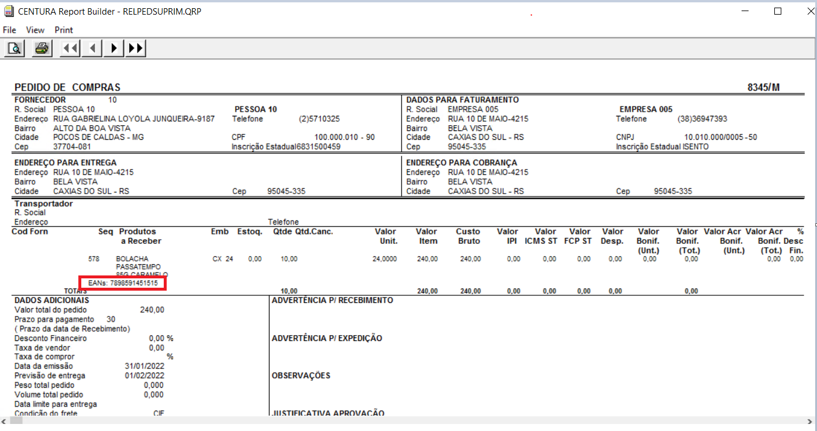Click DADOS PARA FATURAMENTO heading
Viewport: 817px width, 431px height.
point(463,100)
